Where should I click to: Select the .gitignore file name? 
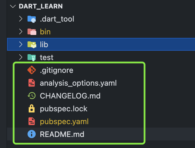point(57,71)
